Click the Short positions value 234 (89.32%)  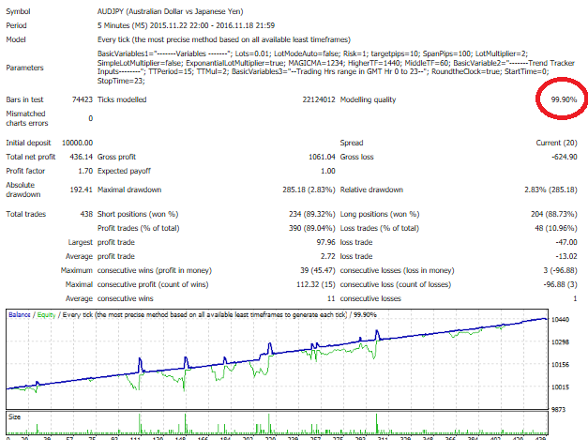(x=312, y=214)
